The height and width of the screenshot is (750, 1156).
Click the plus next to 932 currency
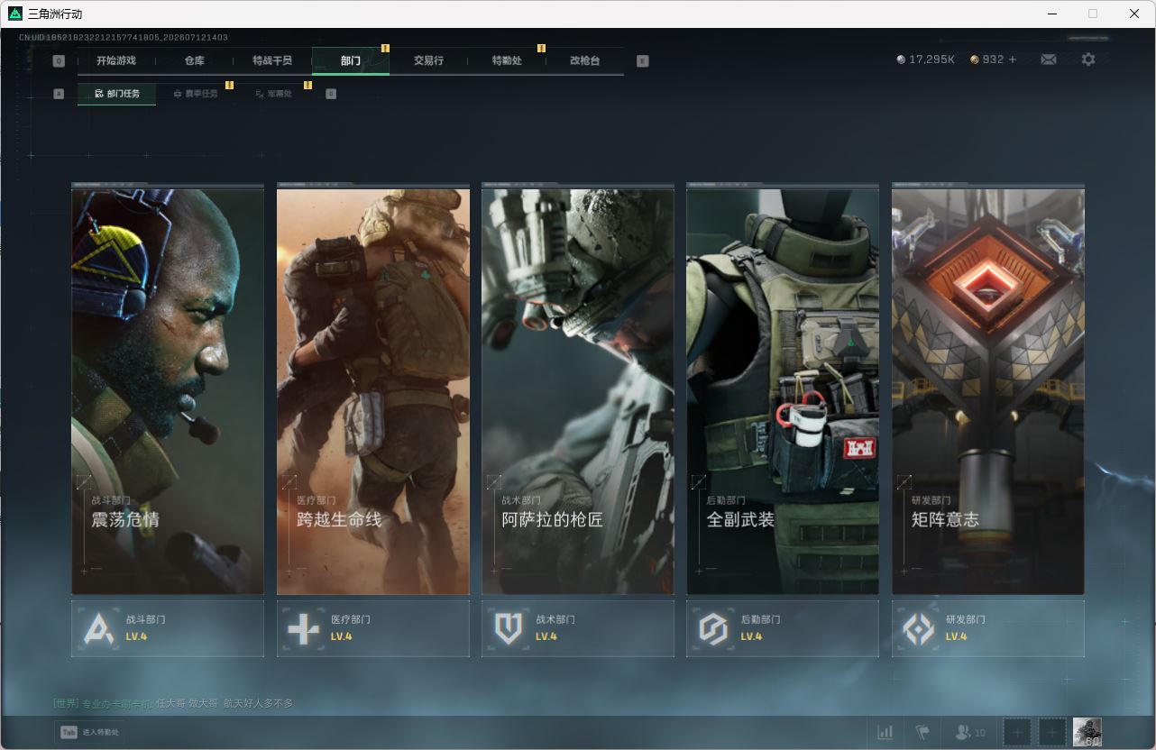coord(1013,59)
